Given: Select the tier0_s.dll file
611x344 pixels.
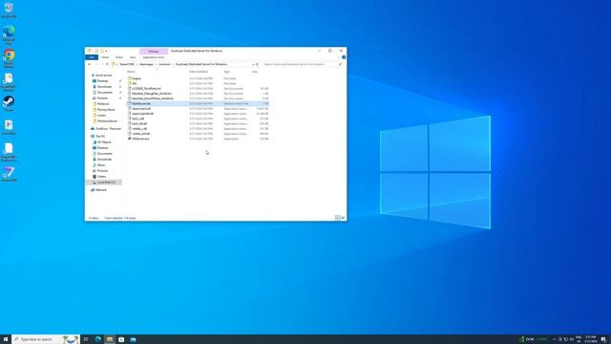Looking at the screenshot, I should tap(137, 118).
